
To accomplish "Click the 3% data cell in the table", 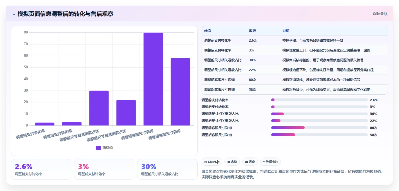I will point(251,50).
